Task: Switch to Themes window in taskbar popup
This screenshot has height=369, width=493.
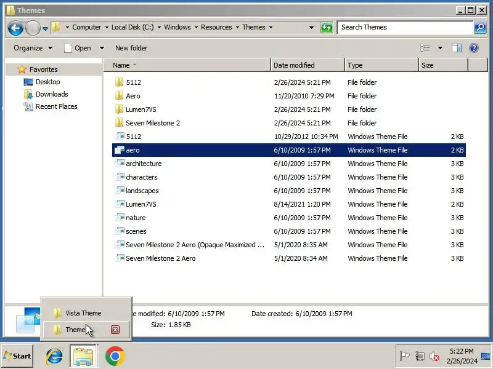Action: [76, 330]
